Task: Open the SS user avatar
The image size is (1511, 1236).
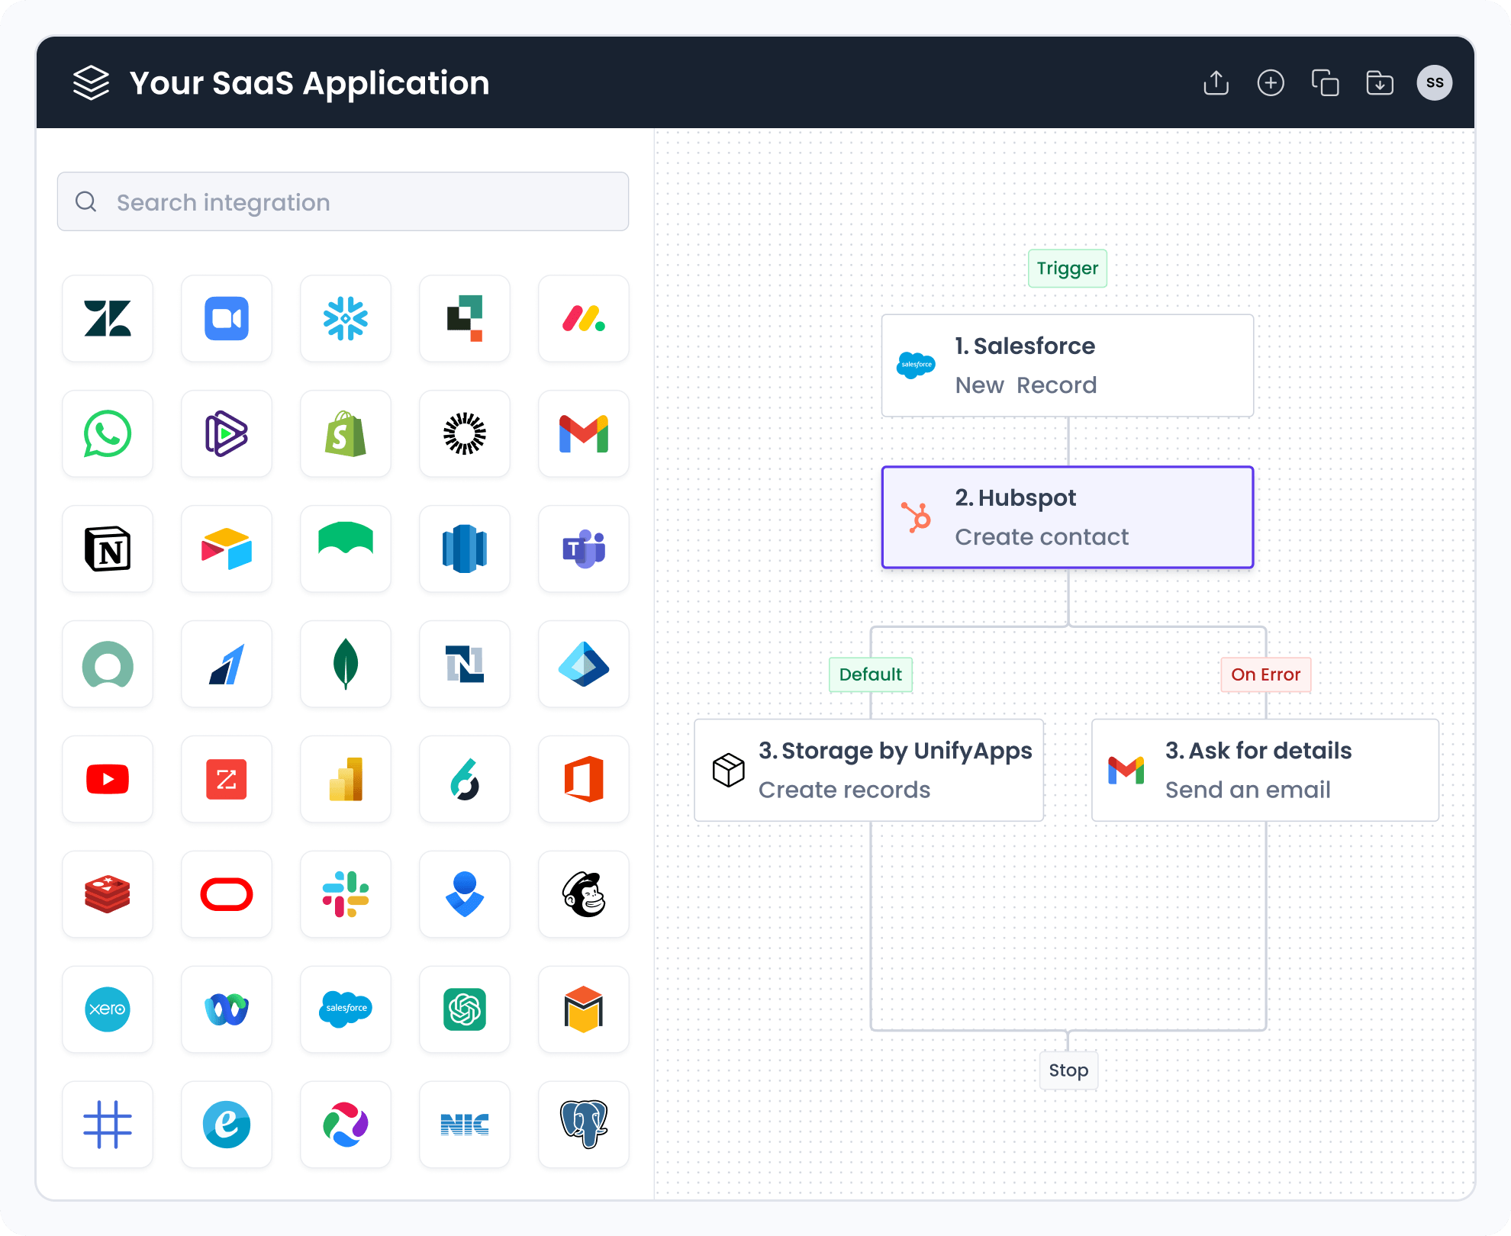Action: click(x=1435, y=82)
